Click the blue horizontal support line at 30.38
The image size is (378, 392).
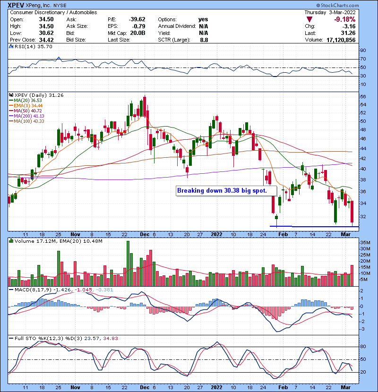(314, 227)
